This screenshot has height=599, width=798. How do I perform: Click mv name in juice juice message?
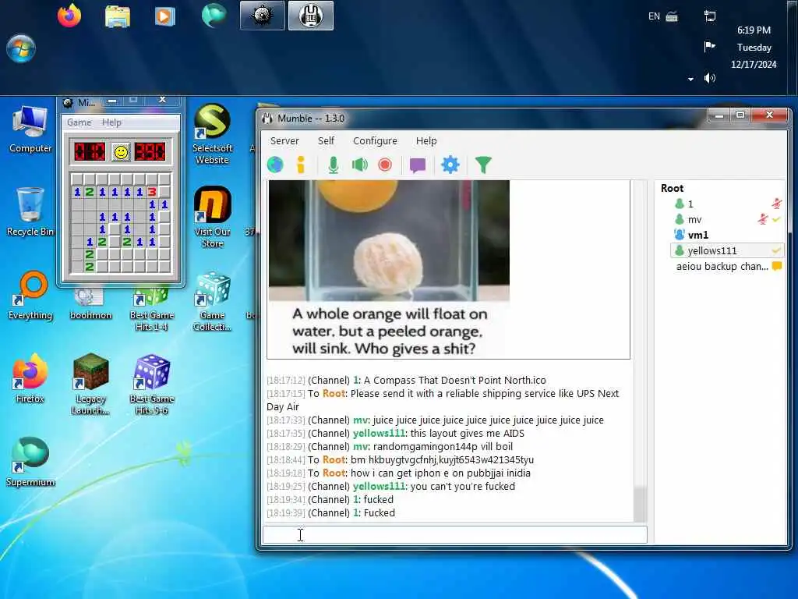click(360, 420)
